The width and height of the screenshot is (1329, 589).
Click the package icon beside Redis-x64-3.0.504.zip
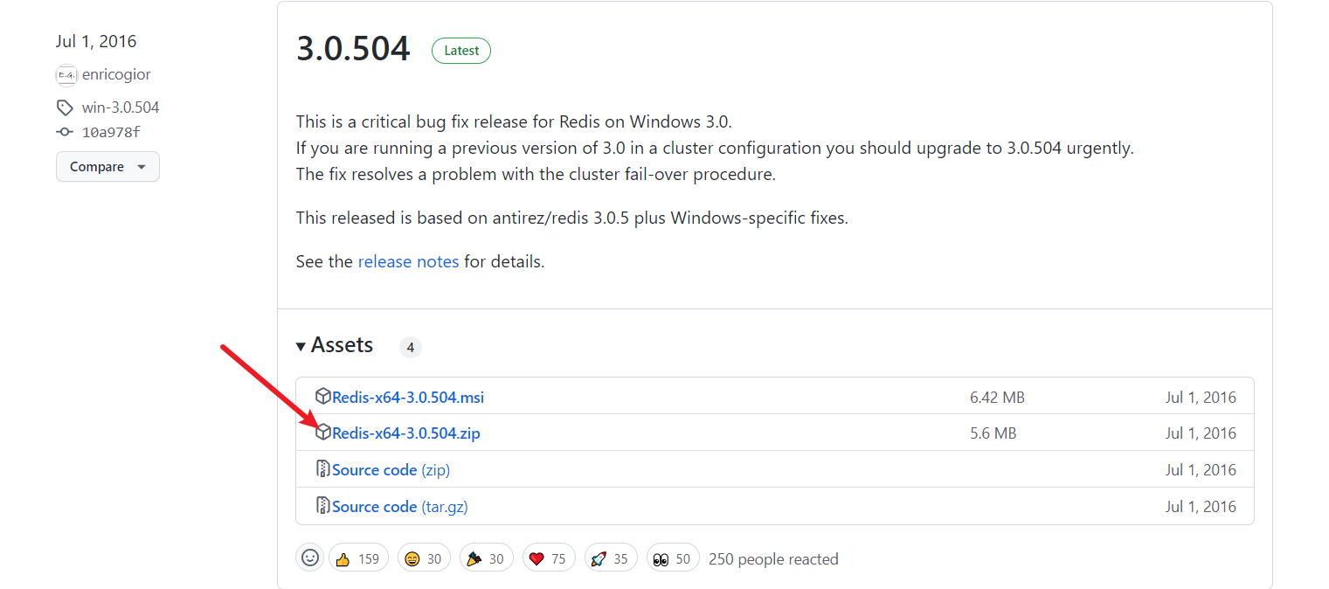pyautogui.click(x=323, y=432)
